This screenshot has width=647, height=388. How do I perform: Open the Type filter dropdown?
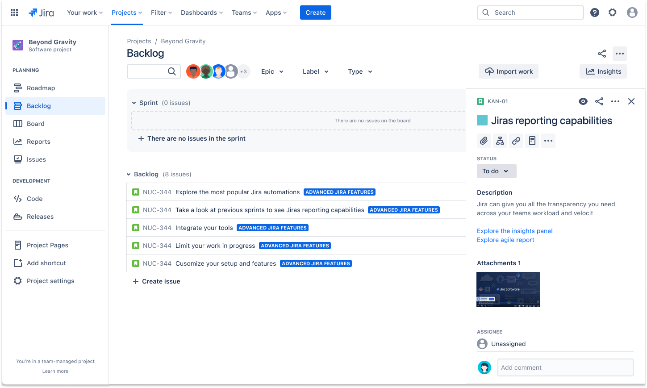click(x=360, y=71)
